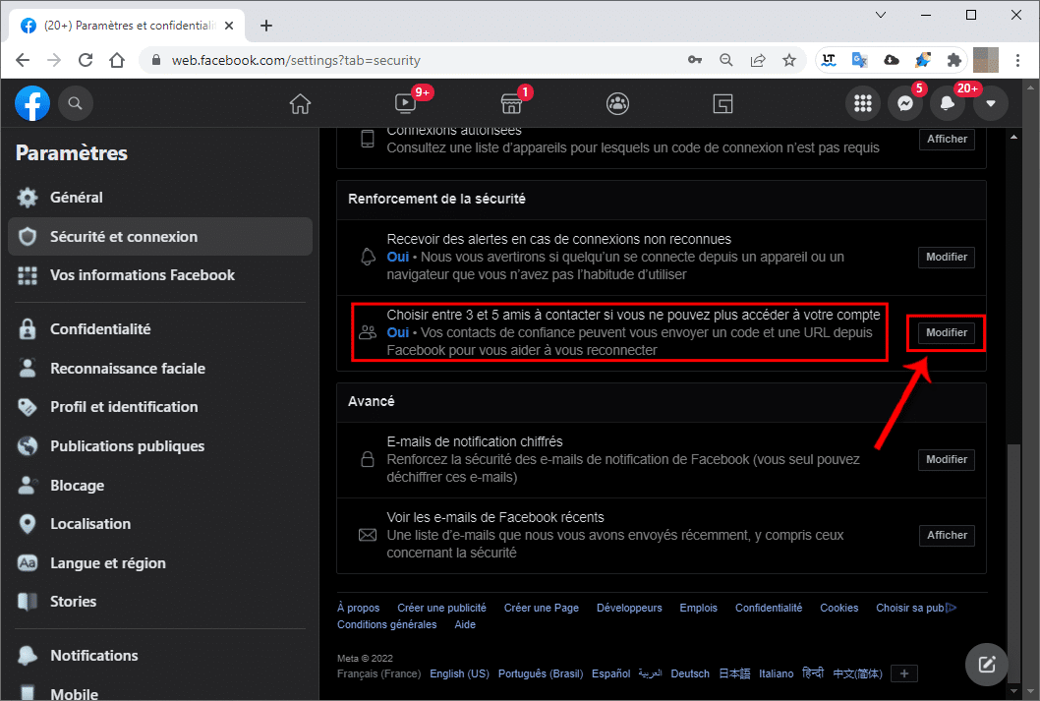The height and width of the screenshot is (701, 1040).
Task: Select Sécurité et connexion settings
Action: pyautogui.click(x=160, y=237)
